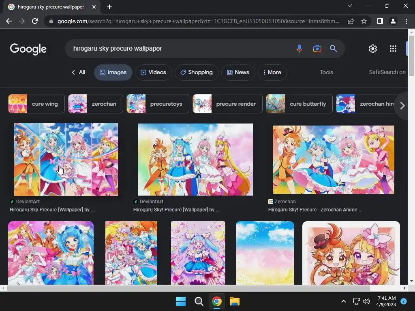Click the horizontal scrollbar right arrow
Screen dimensions: 415x311
pyautogui.click(x=405, y=288)
